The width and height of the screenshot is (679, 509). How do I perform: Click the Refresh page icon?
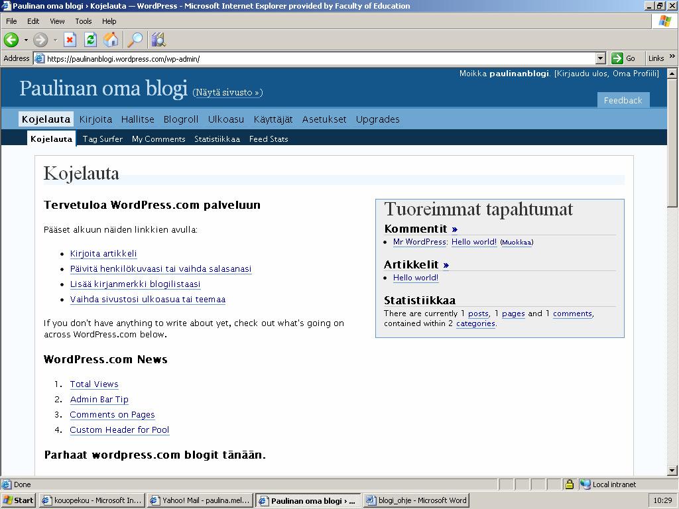point(90,40)
